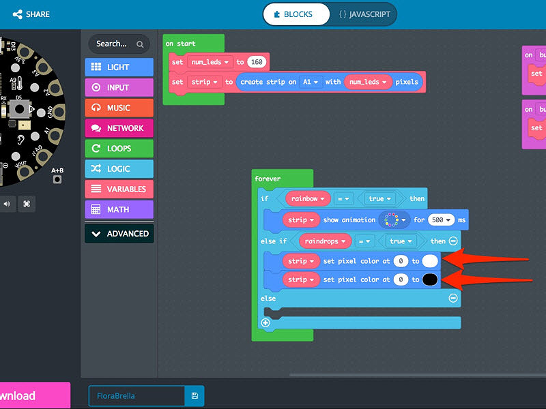Toggle fullscreen view of the simulator

click(27, 204)
